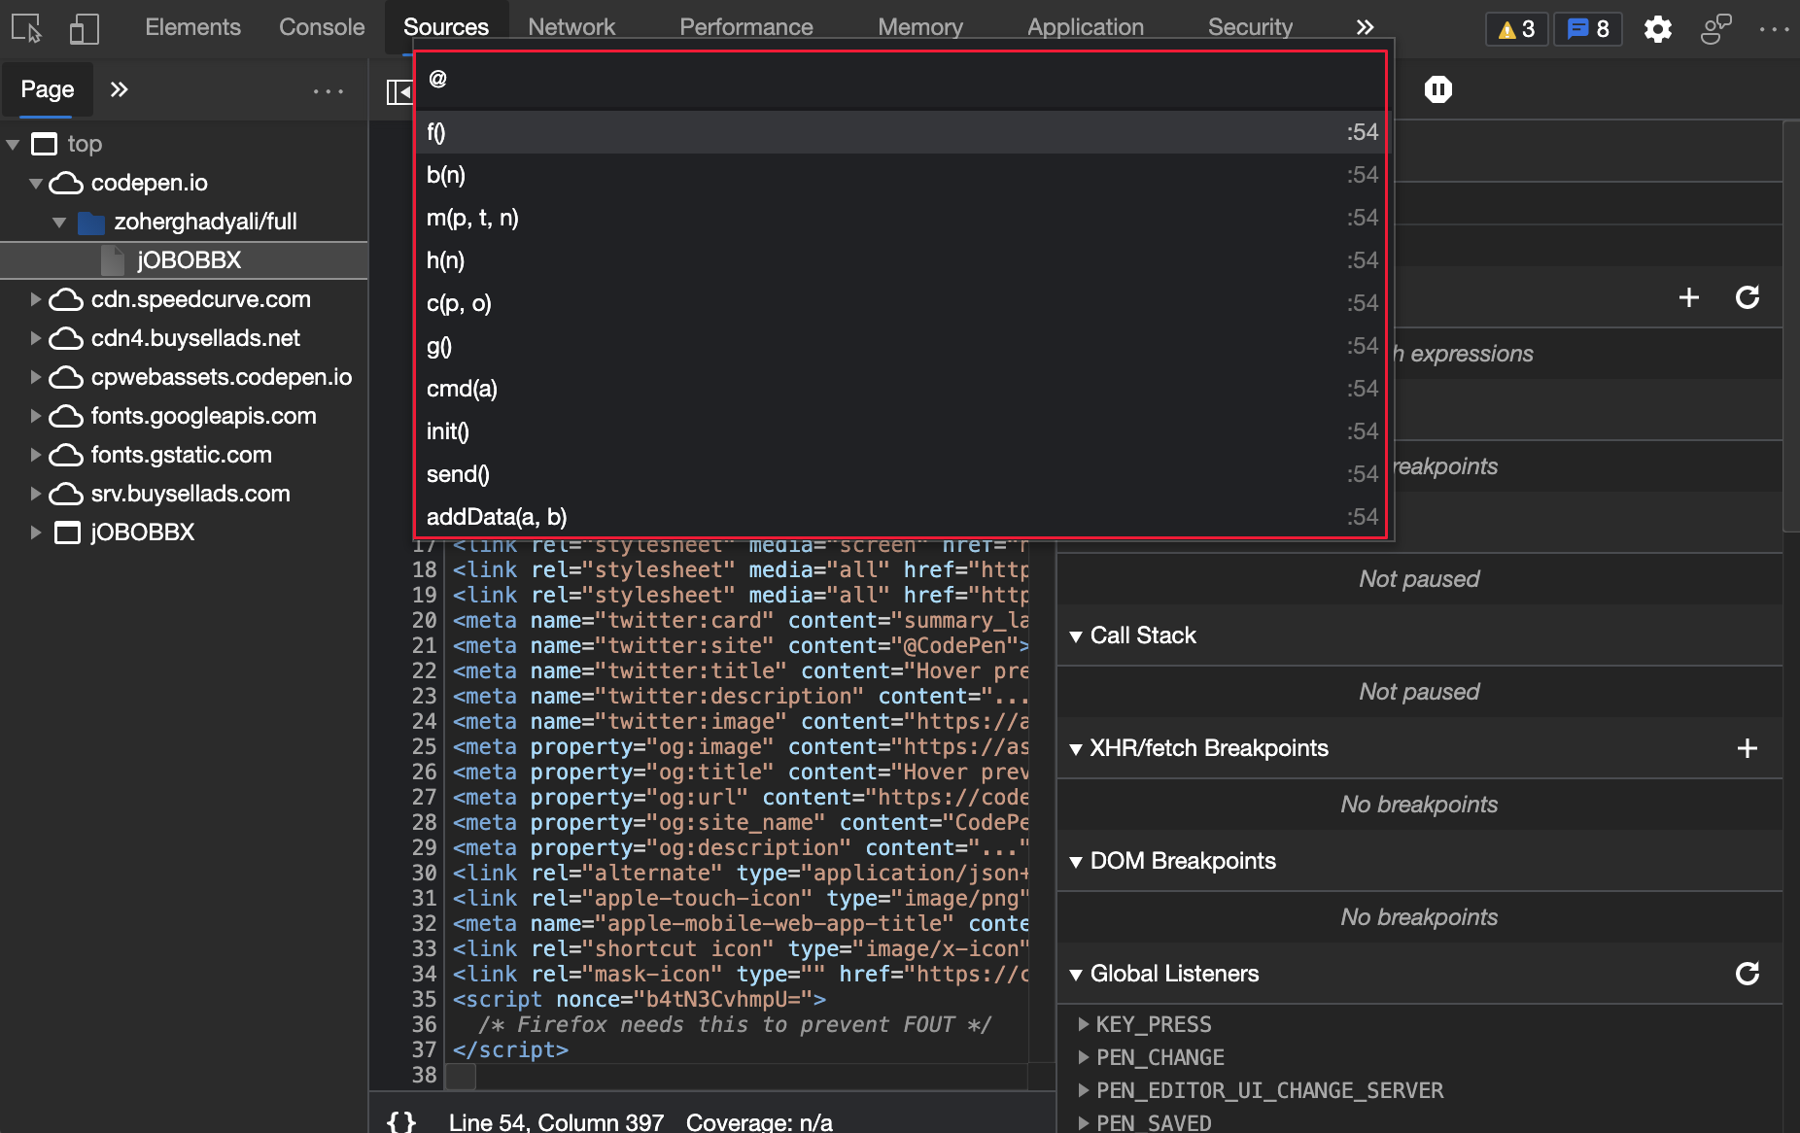The height and width of the screenshot is (1133, 1800).
Task: Expand the fonts.googleapis.com node
Action: (36, 416)
